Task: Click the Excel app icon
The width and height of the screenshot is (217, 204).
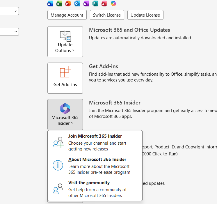Action: pyautogui.click(x=59, y=3)
